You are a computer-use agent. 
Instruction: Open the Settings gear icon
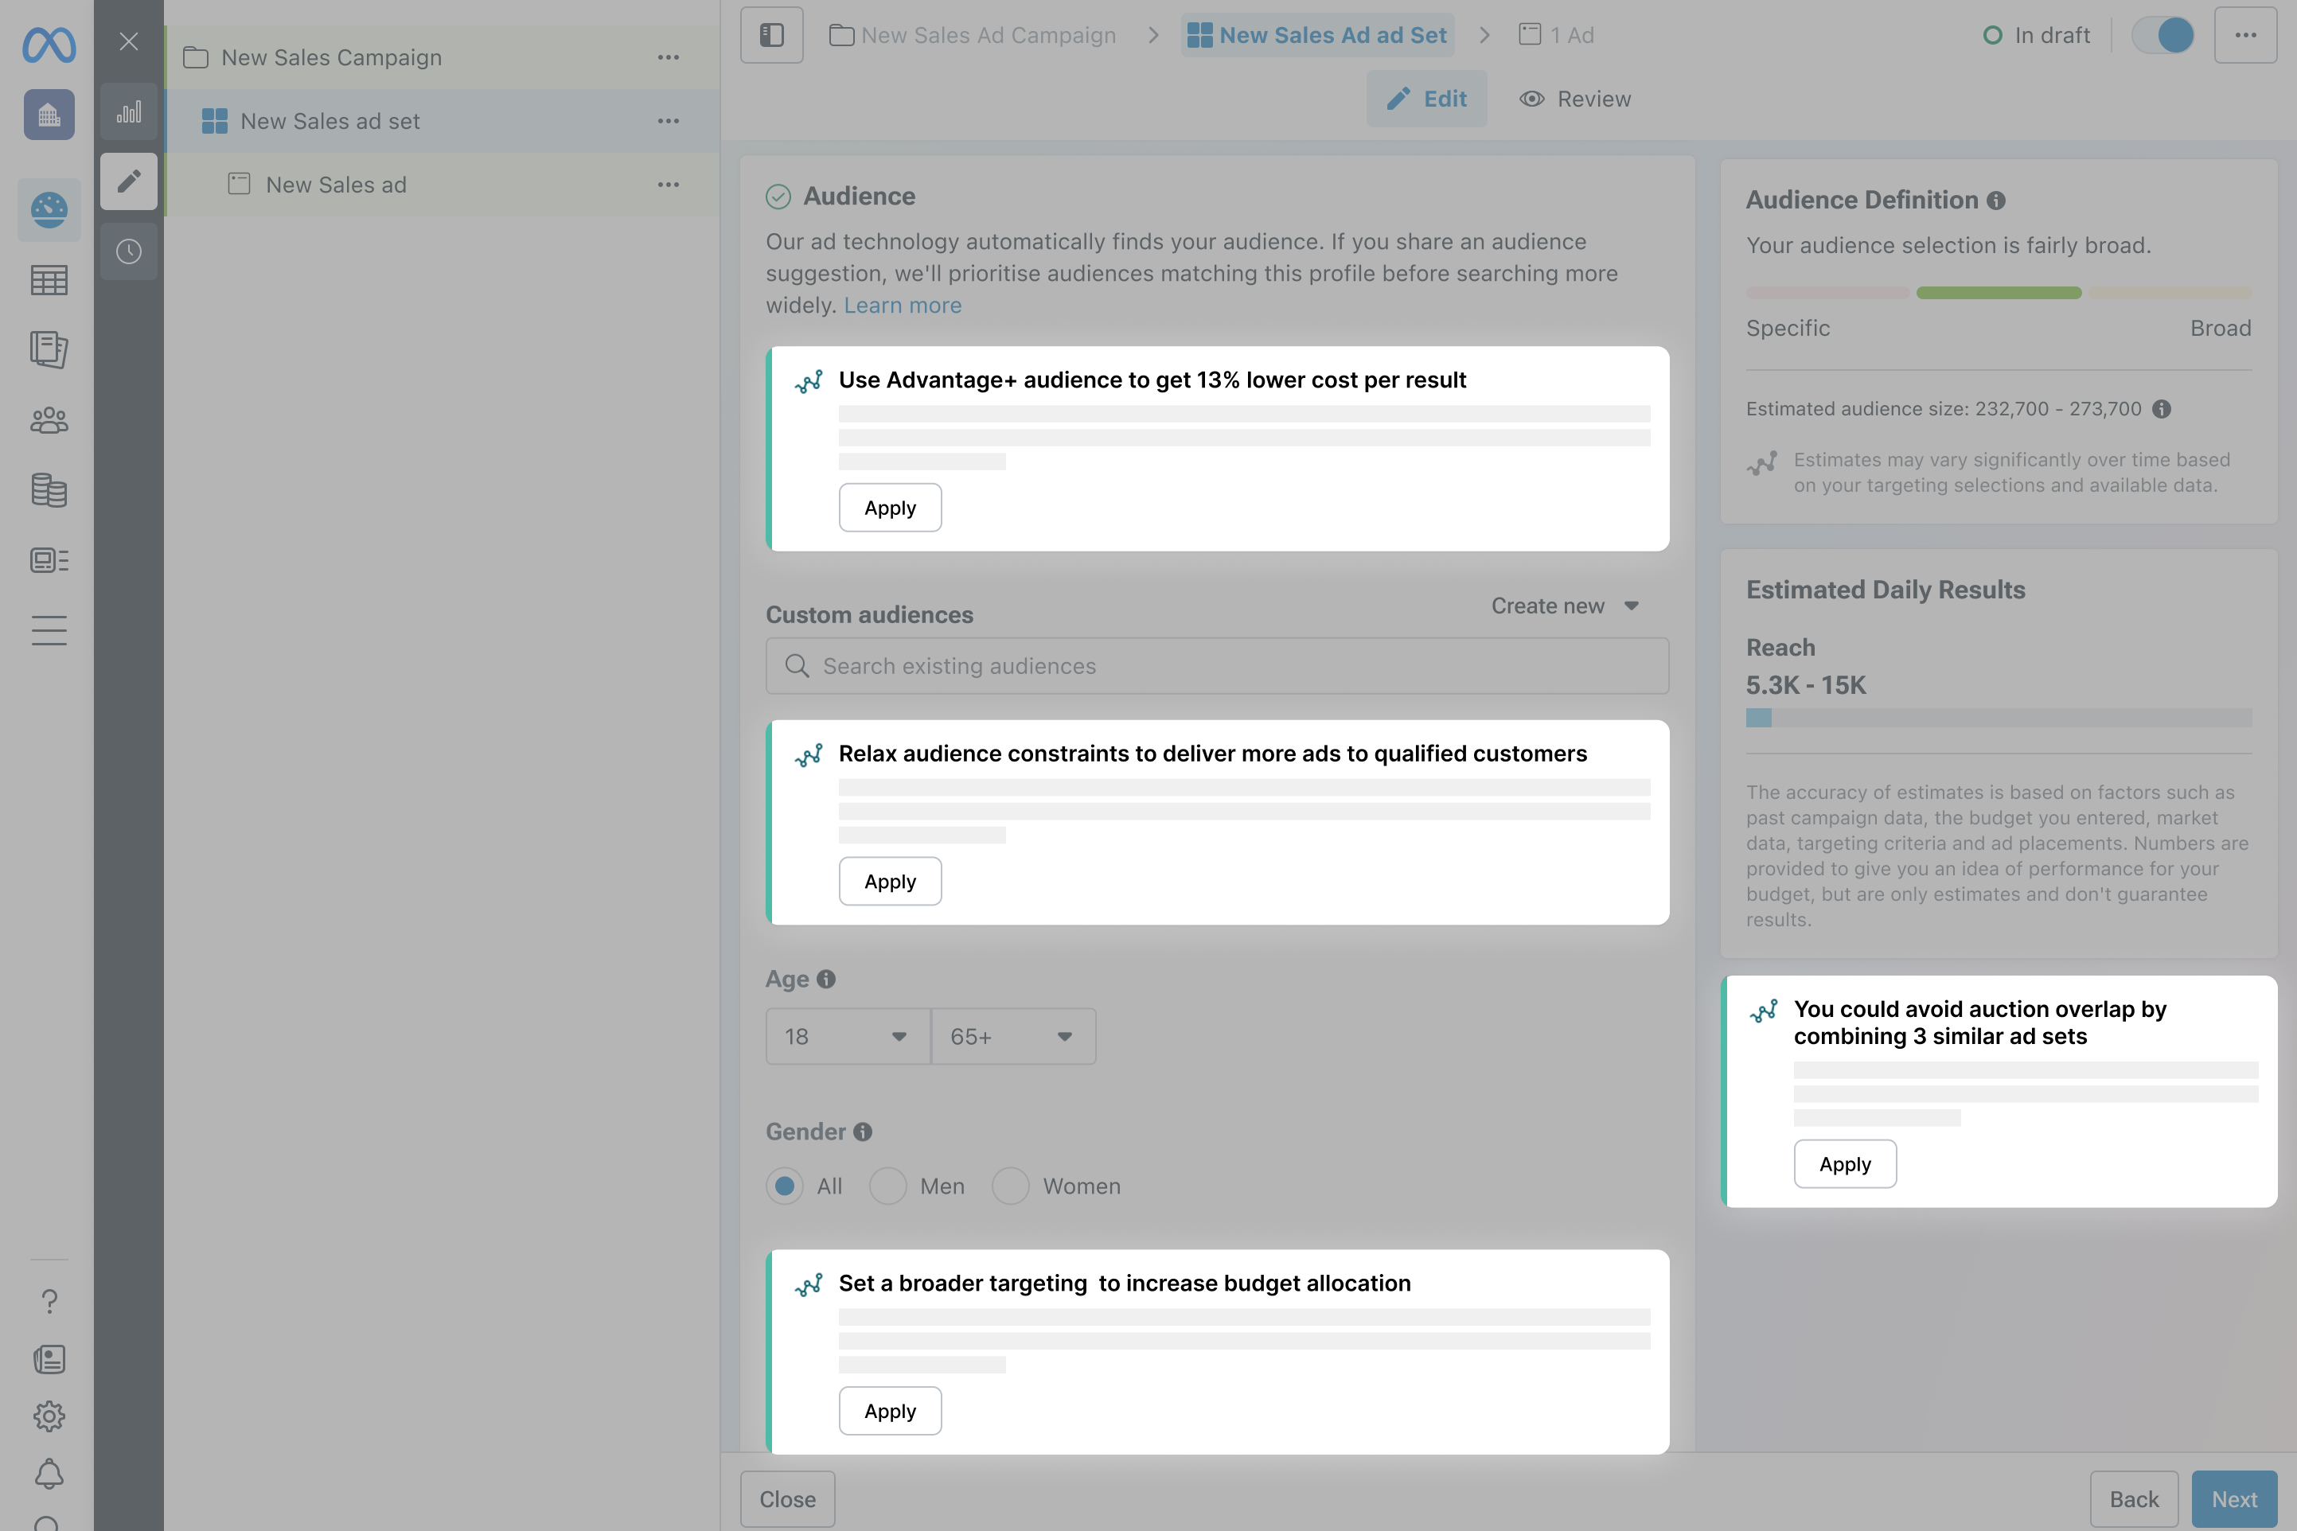click(x=49, y=1416)
